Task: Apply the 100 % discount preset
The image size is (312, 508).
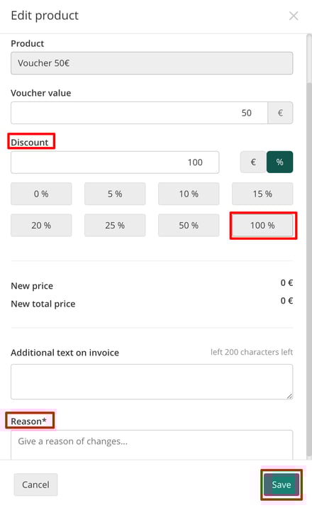Action: click(262, 225)
